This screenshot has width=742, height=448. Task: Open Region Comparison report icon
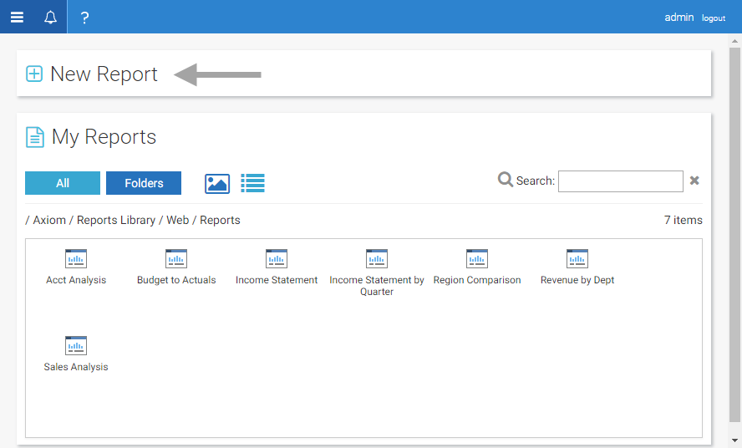click(x=477, y=258)
